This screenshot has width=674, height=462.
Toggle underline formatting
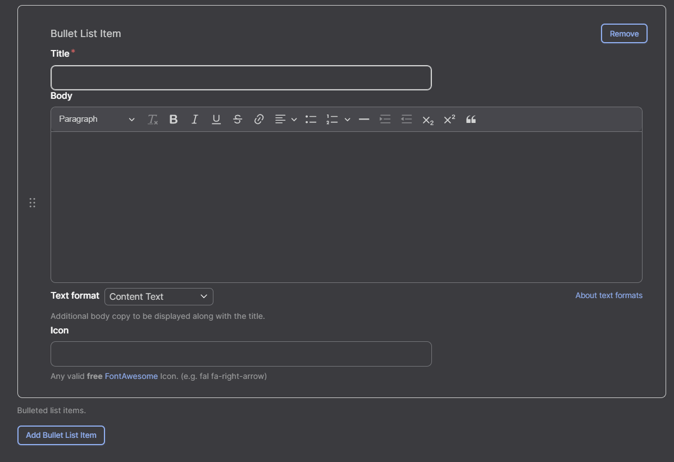point(216,120)
